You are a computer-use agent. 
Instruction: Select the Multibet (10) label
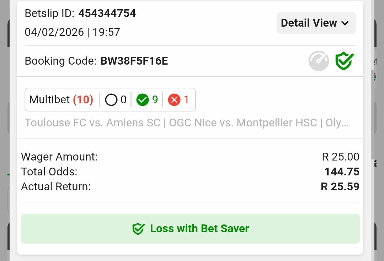[x=61, y=100]
